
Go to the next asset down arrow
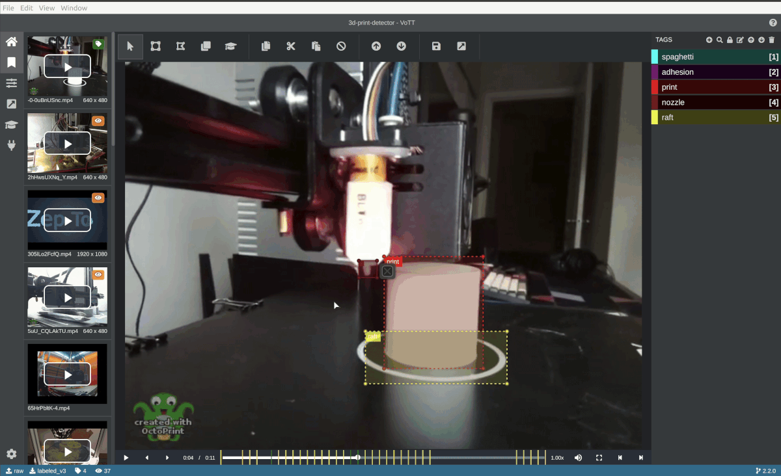point(402,46)
